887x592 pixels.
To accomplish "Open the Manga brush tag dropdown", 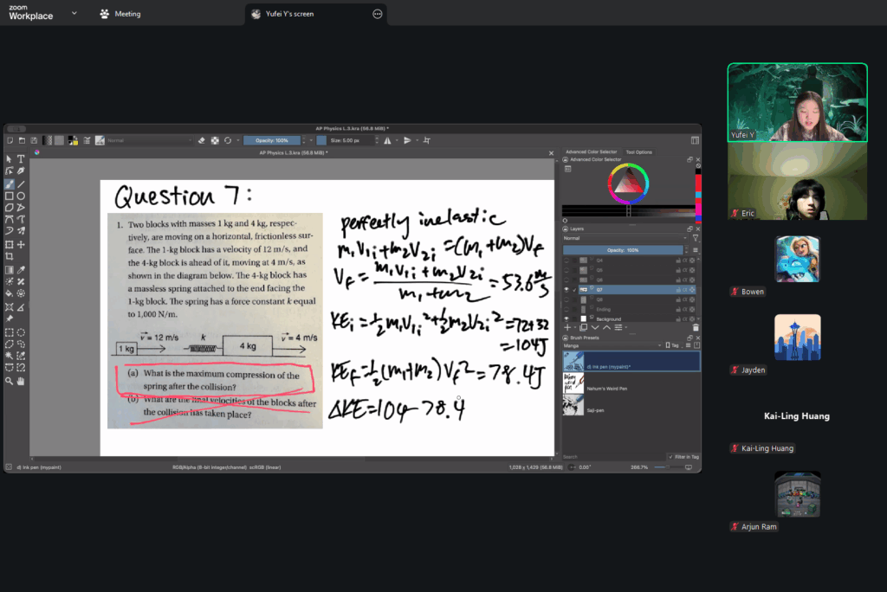I will tap(610, 344).
